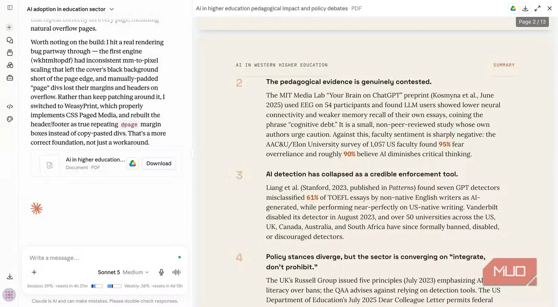
Task: Click the orange Claude spark icon below the file card
Action: pyautogui.click(x=36, y=209)
